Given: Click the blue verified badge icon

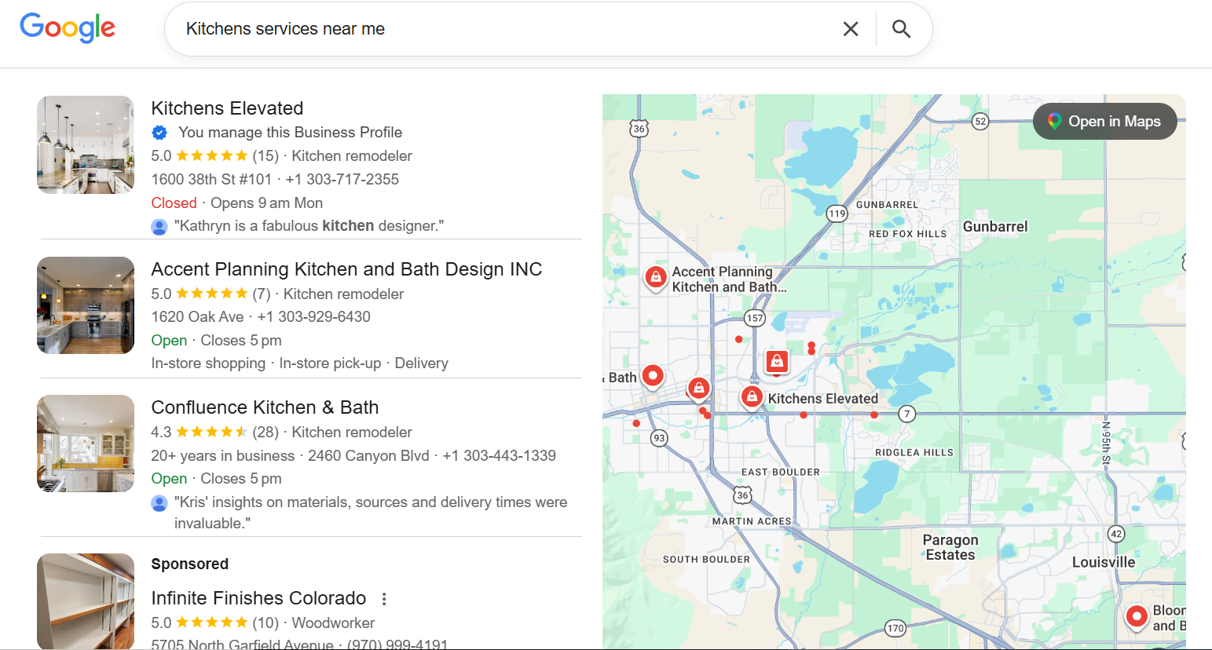Looking at the screenshot, I should click(159, 133).
